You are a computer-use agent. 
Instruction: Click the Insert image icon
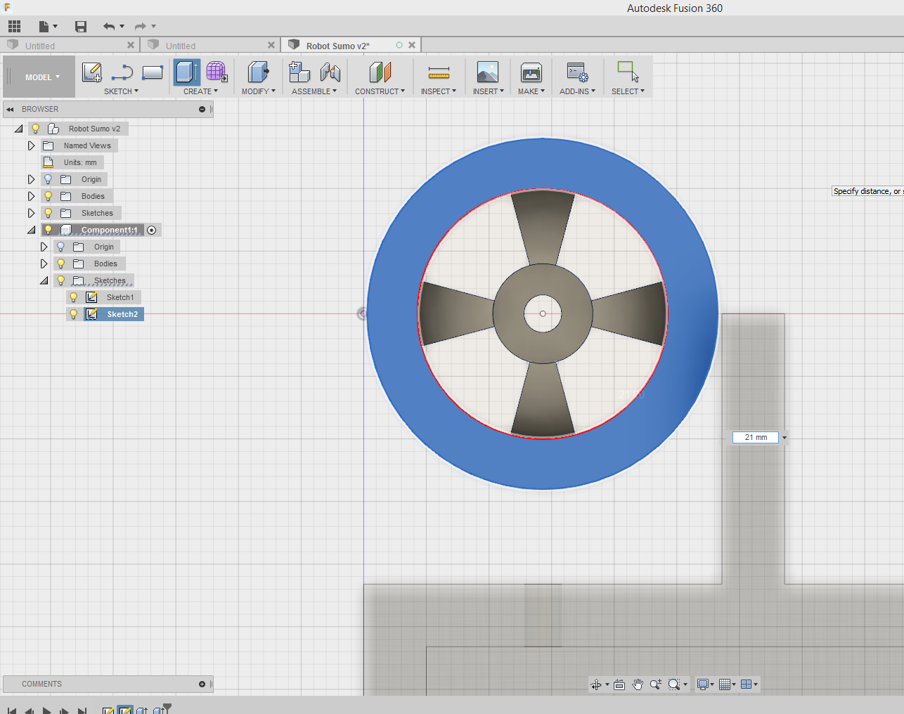pyautogui.click(x=487, y=72)
